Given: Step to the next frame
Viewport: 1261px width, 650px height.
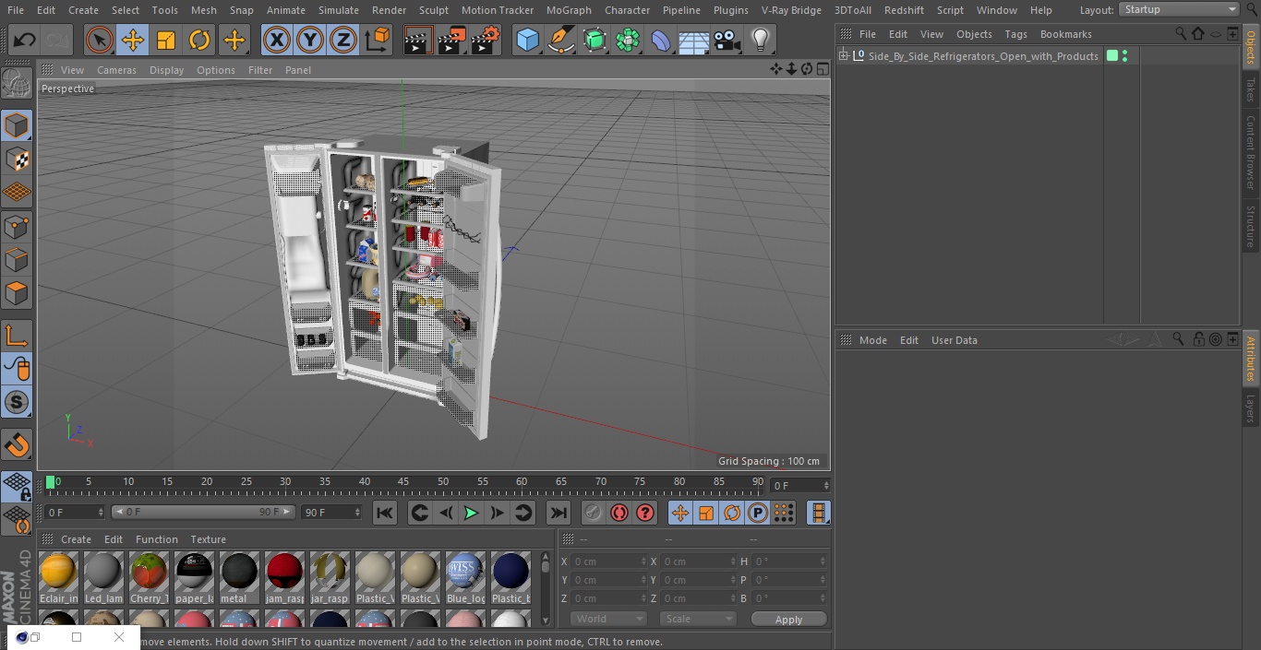Looking at the screenshot, I should tap(497, 513).
